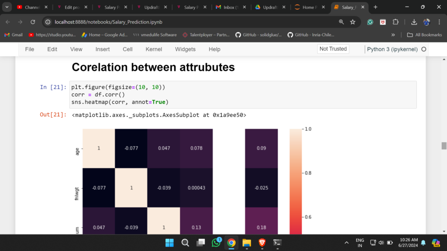This screenshot has width=447, height=251.
Task: Open WhatsApp from the taskbar
Action: [x=216, y=243]
